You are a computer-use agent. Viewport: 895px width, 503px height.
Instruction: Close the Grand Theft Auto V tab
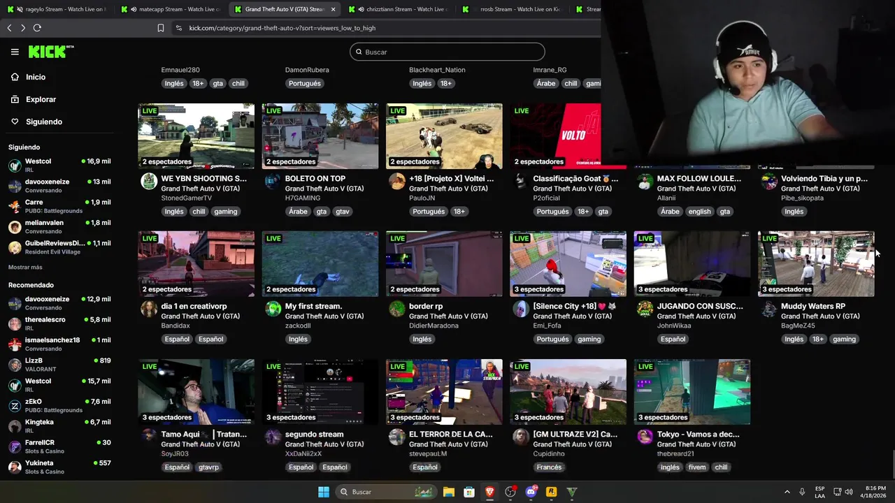333,9
